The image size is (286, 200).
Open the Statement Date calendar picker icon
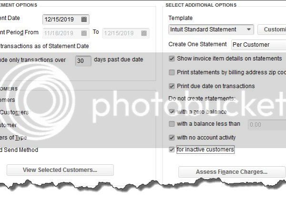pyautogui.click(x=84, y=20)
